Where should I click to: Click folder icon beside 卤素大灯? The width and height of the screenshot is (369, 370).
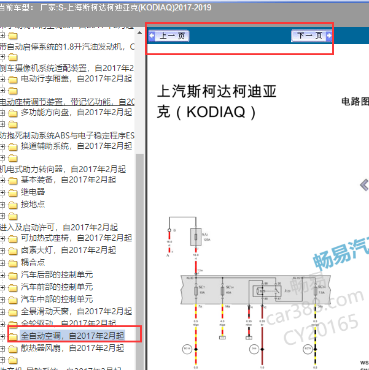[x=13, y=251]
